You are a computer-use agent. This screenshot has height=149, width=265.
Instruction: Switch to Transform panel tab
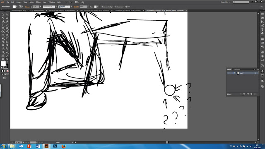coord(236,70)
